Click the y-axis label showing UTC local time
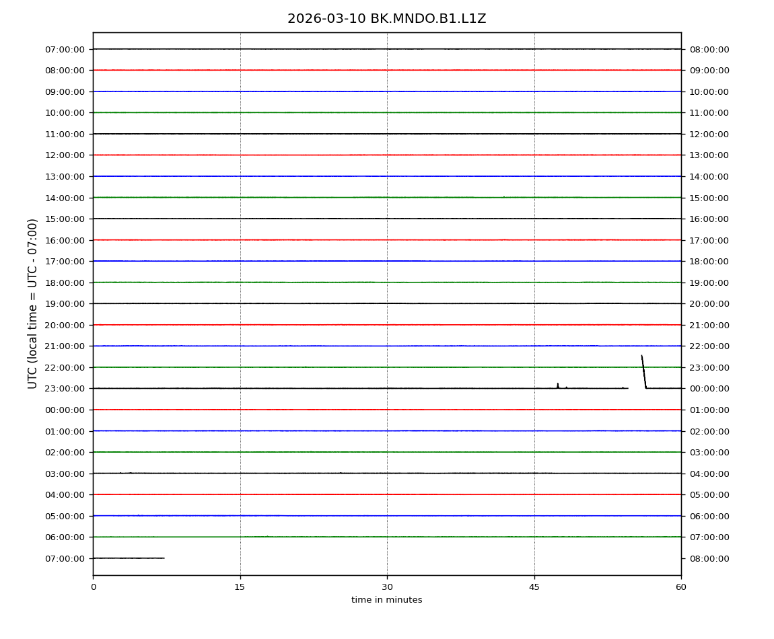Image resolution: width=774 pixels, height=639 pixels. pos(33,303)
